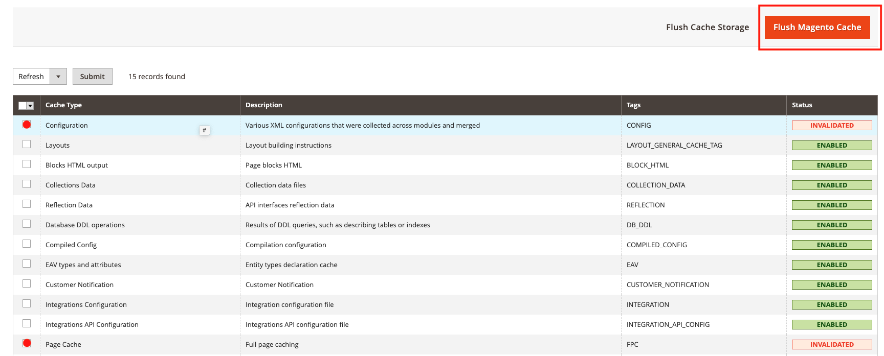
Task: Click the ENABLED status for Customer Notification
Action: point(832,285)
